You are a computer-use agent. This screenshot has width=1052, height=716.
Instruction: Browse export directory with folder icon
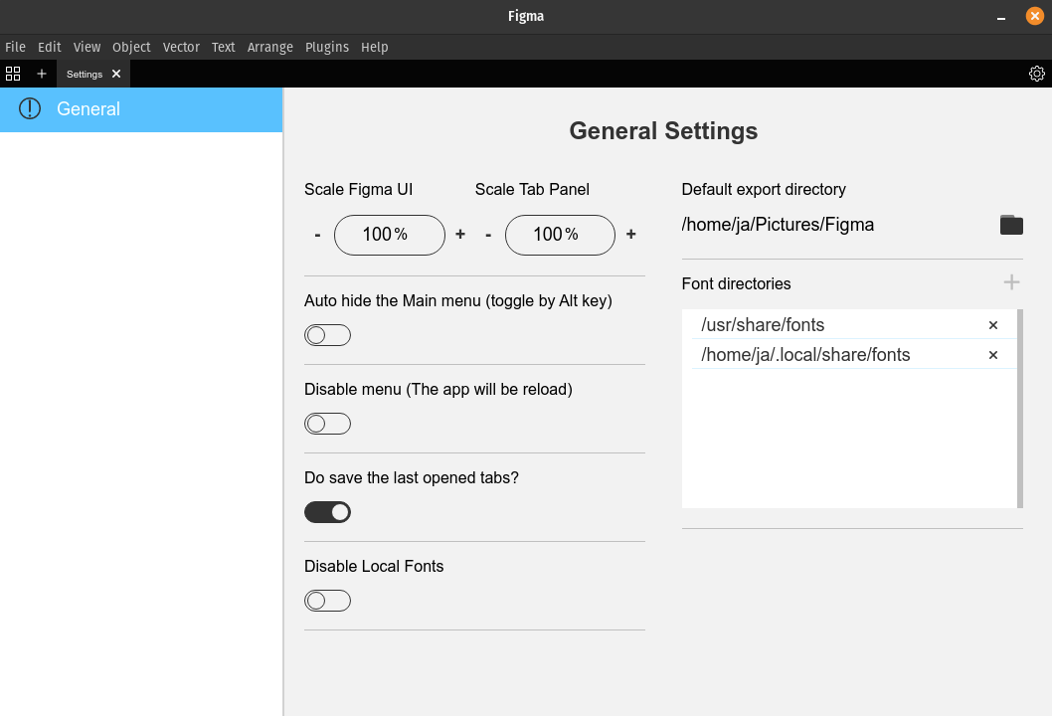(1011, 225)
